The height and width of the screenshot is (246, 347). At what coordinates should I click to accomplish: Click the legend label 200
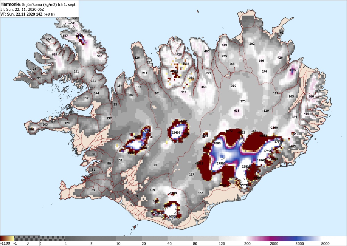point(247,244)
